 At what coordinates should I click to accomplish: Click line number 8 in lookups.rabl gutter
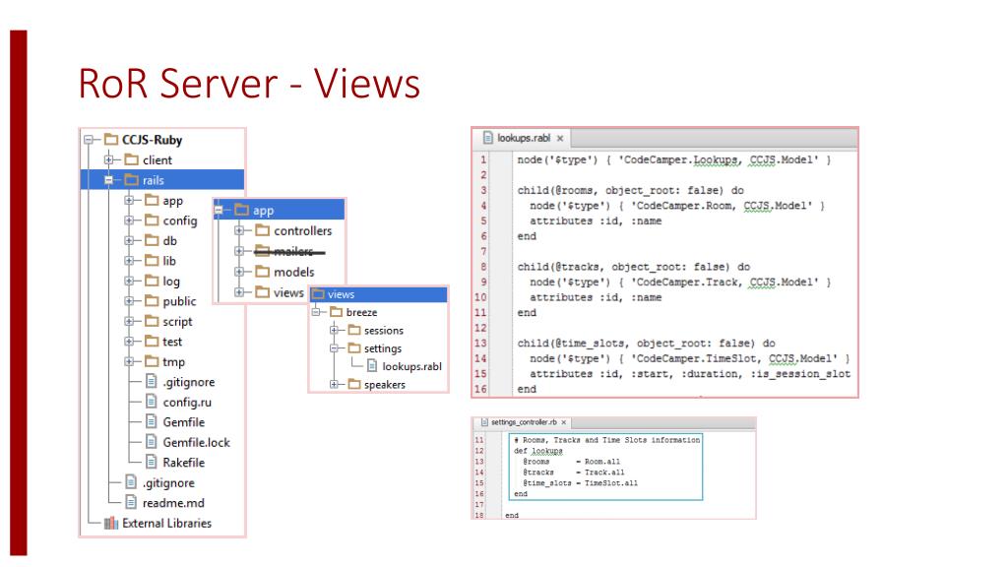tap(483, 266)
